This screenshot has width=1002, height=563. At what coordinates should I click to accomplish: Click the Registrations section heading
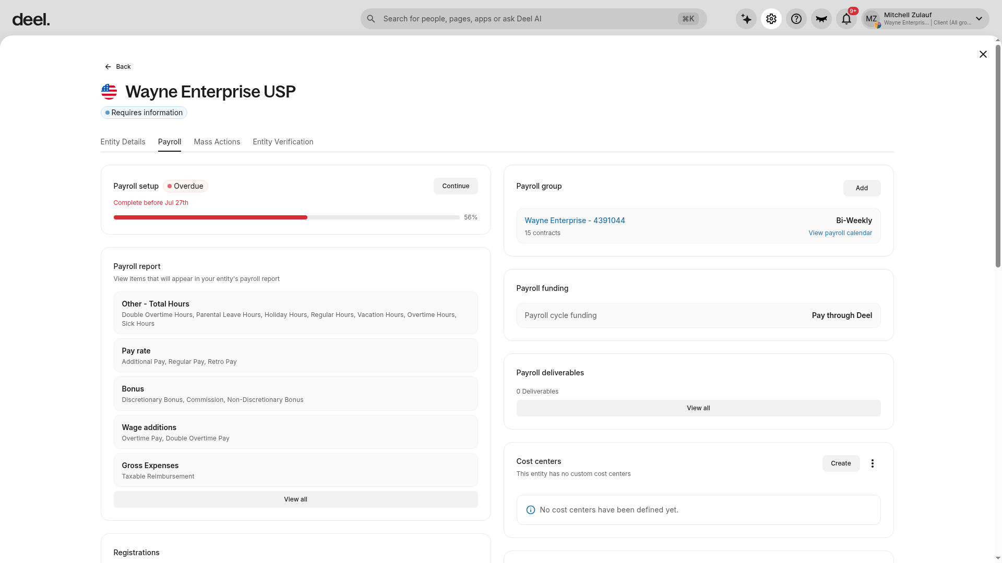137,553
